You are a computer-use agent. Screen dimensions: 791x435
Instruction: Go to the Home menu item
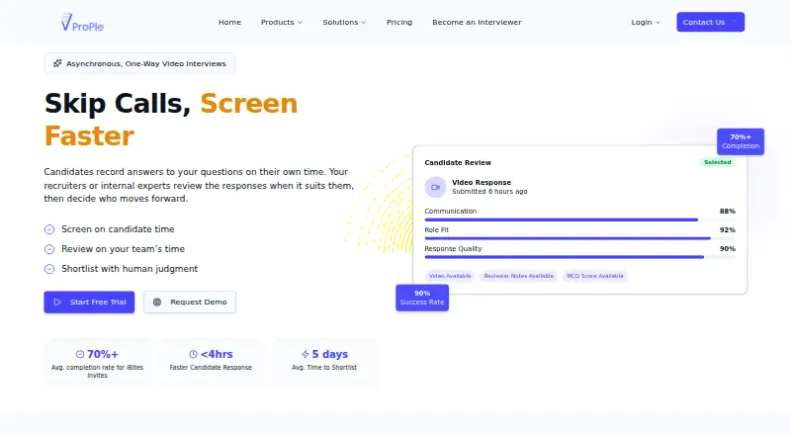[x=229, y=22]
